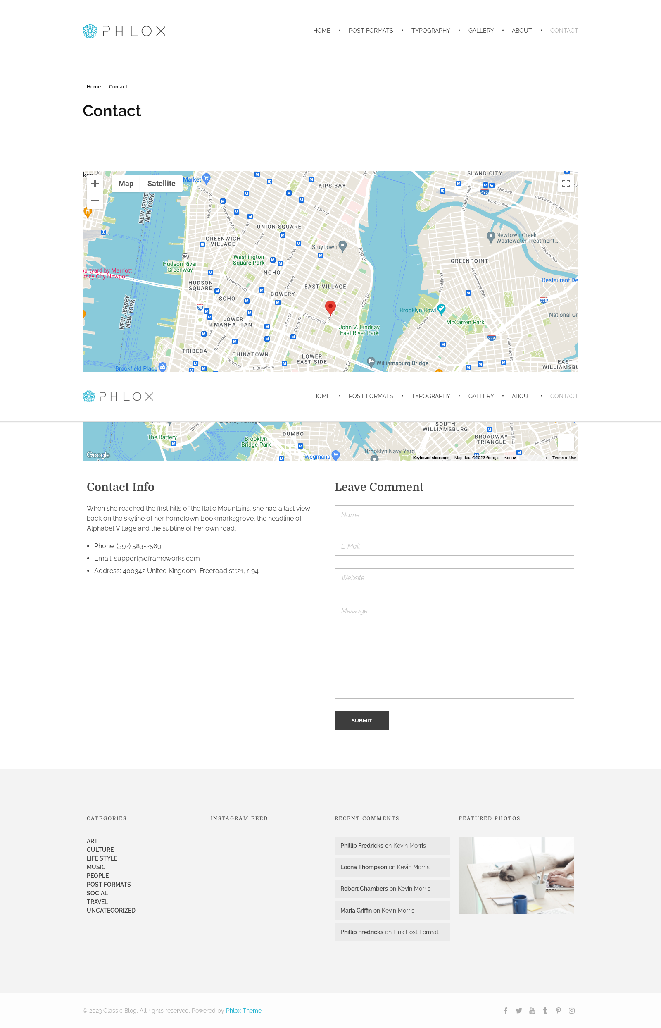Open the YouTube footer icon
This screenshot has width=661, height=1028.
532,1010
